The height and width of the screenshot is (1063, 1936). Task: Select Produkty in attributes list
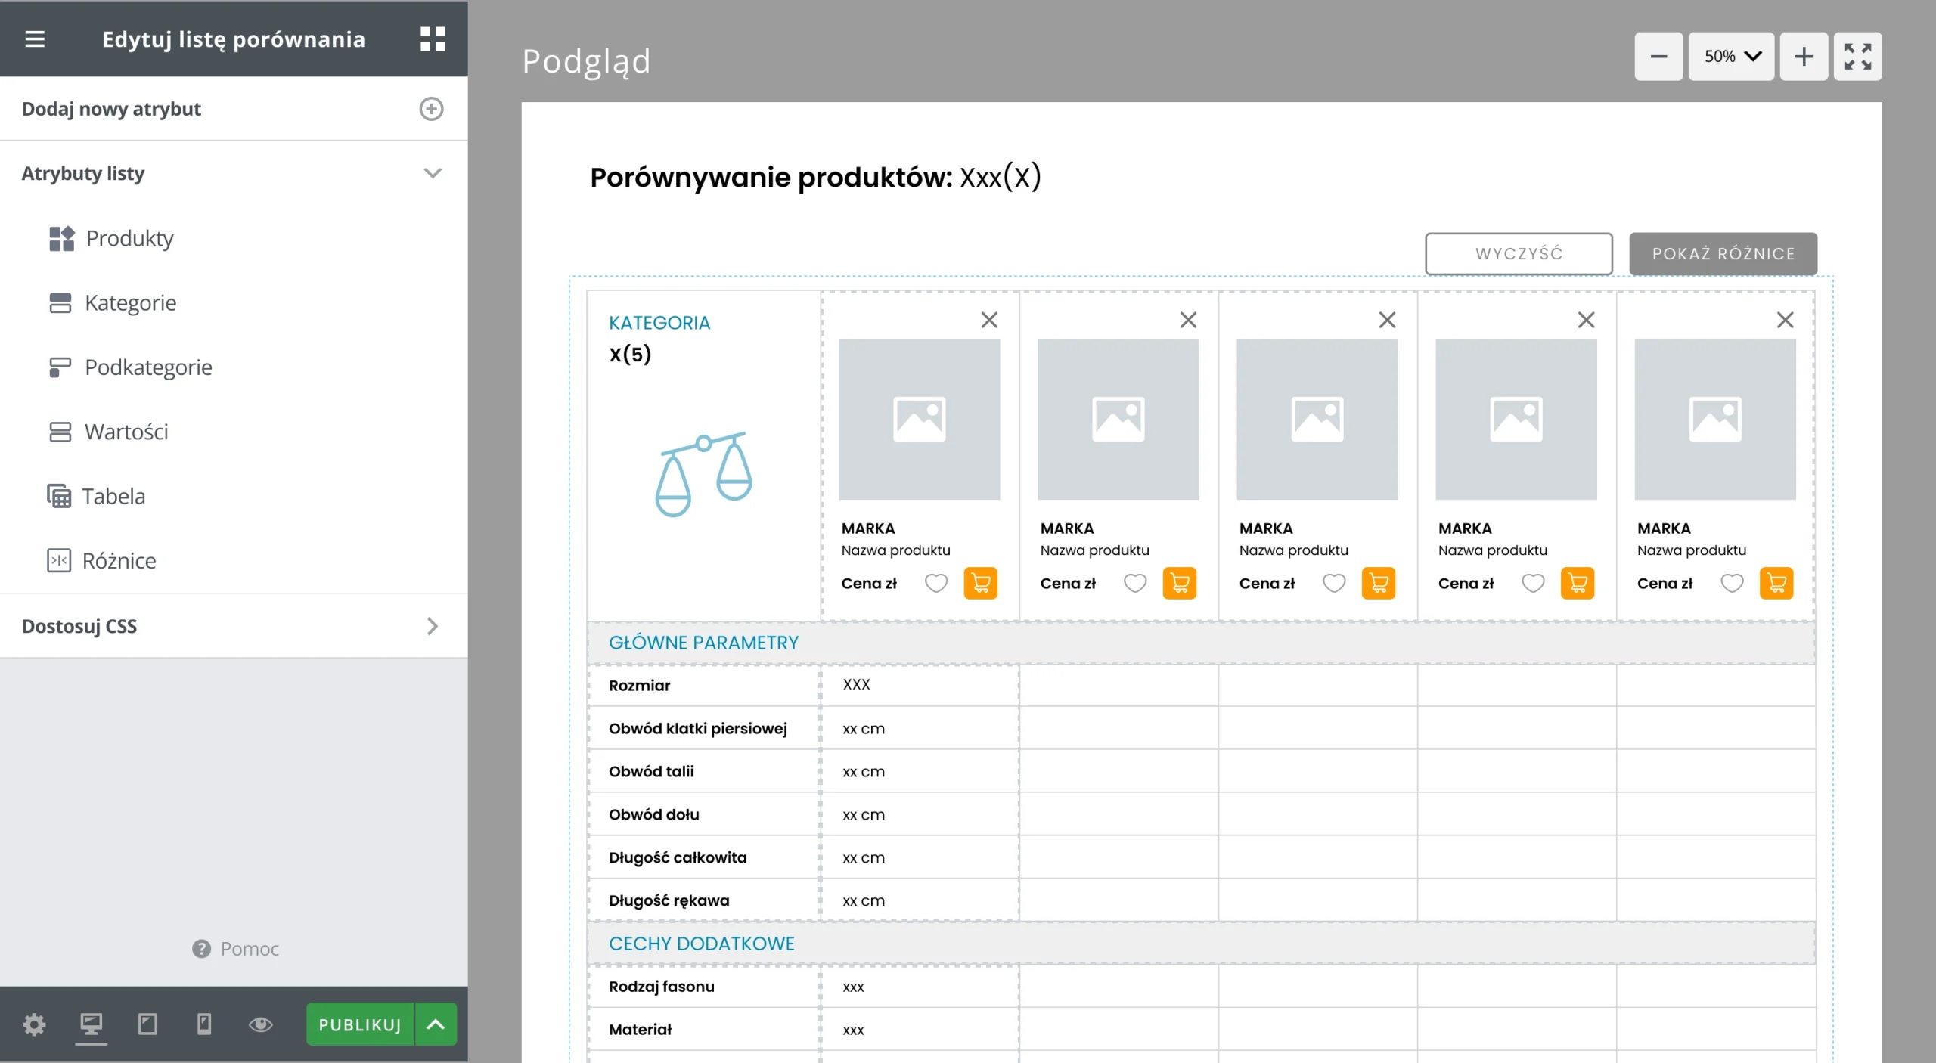coord(129,238)
